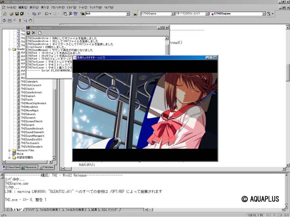Expand the 外部依存関係 folder

coord(9,158)
